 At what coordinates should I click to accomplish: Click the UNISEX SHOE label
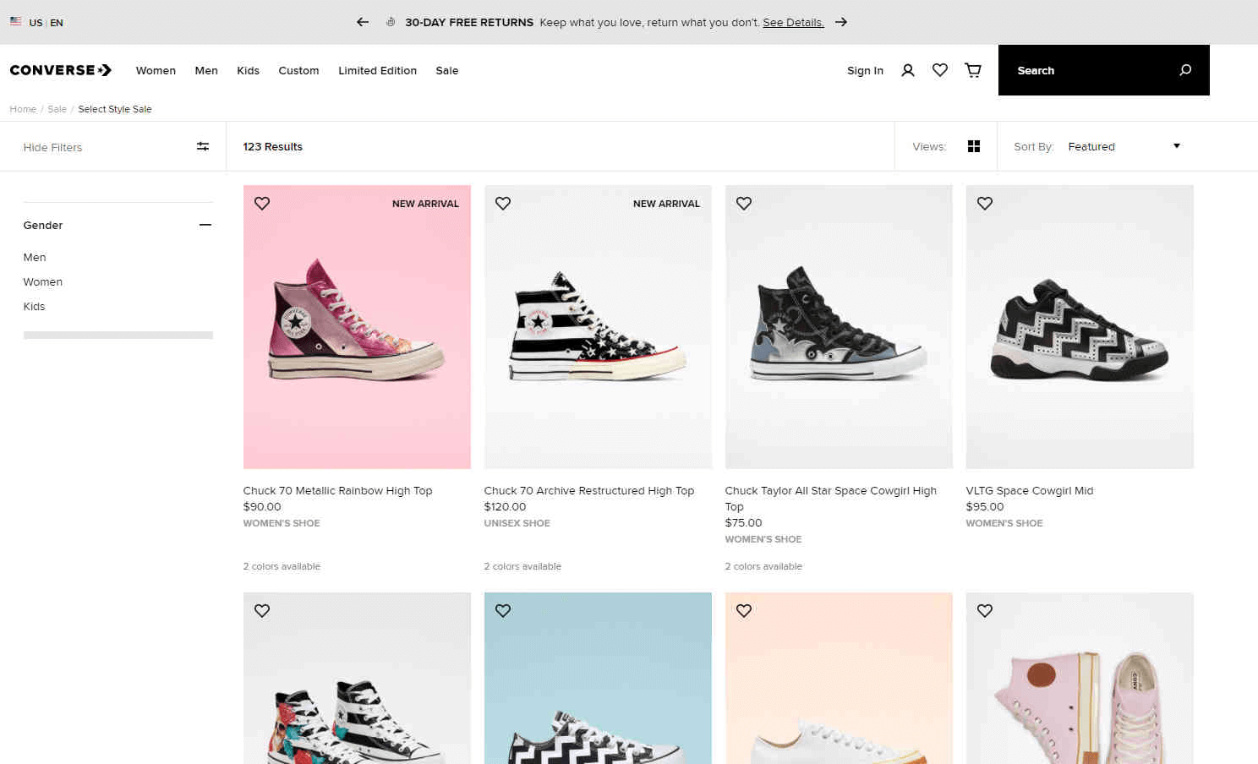tap(517, 523)
